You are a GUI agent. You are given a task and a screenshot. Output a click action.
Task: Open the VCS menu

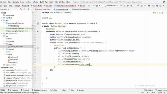[x=56, y=2]
